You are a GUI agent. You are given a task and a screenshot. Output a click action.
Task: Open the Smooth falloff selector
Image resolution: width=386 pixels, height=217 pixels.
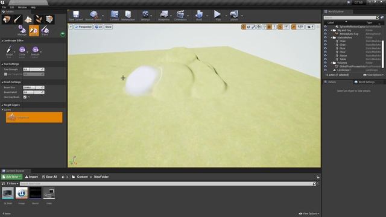[35, 51]
